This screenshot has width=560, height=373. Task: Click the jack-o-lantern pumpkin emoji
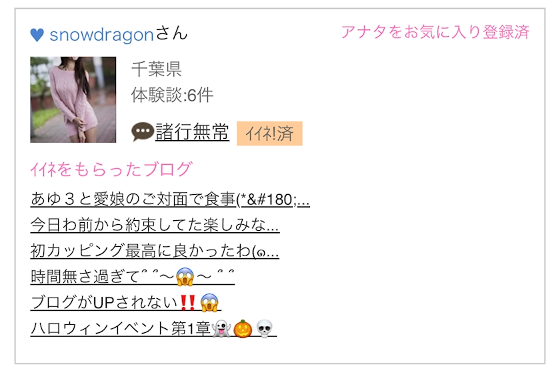[243, 329]
